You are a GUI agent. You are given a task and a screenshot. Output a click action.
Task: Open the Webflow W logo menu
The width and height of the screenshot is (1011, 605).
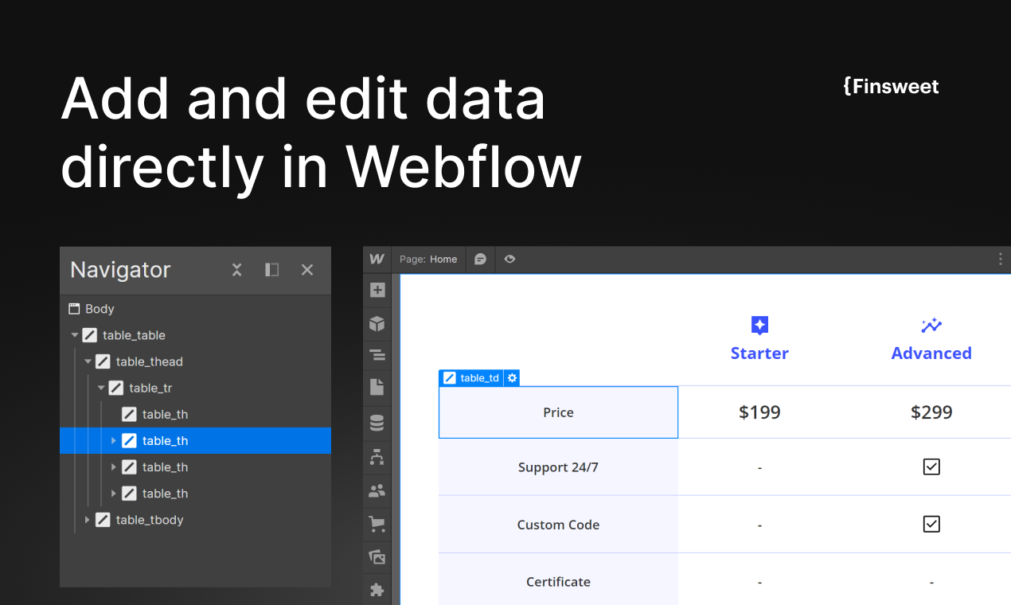377,259
